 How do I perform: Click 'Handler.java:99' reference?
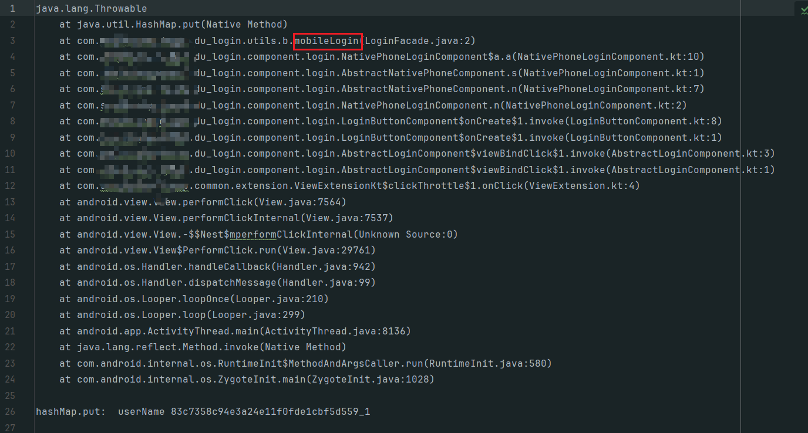(x=326, y=283)
